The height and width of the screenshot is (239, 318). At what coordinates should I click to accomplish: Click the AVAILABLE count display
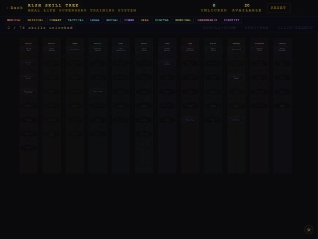coord(247,8)
